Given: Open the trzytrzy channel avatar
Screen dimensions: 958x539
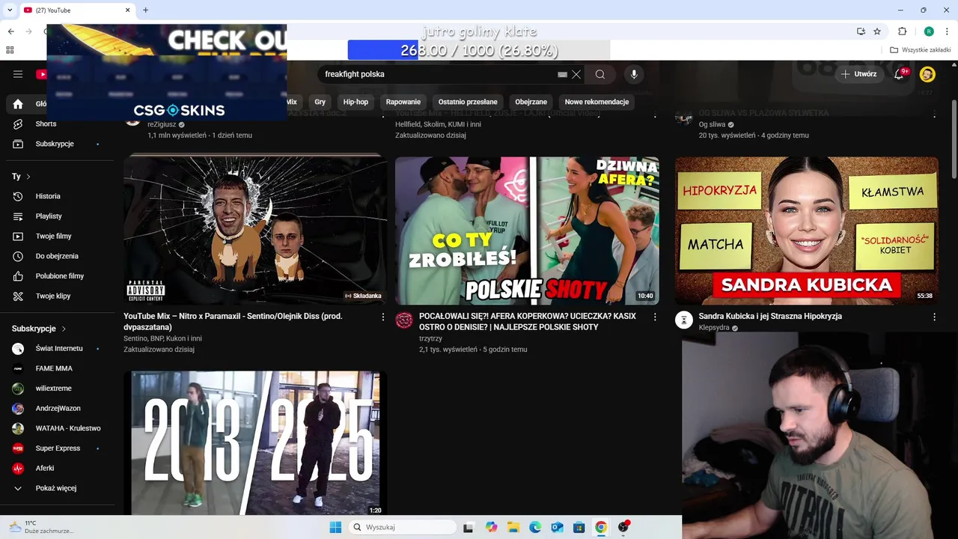Looking at the screenshot, I should pyautogui.click(x=404, y=320).
